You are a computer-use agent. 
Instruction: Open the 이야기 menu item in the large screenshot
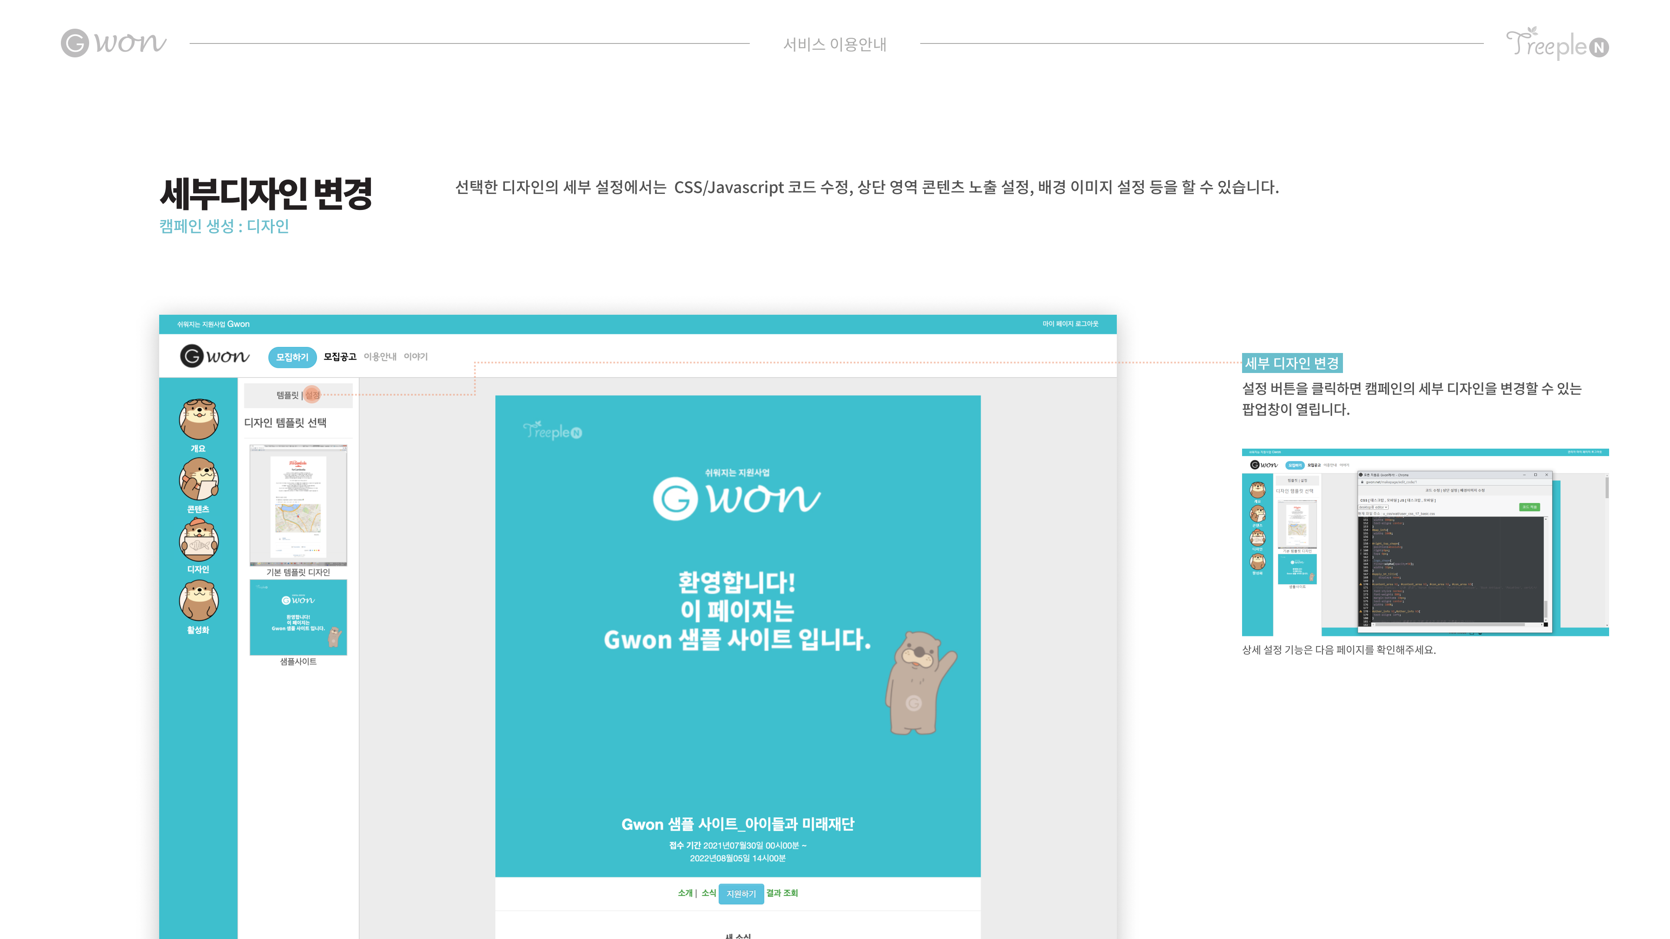click(x=416, y=357)
